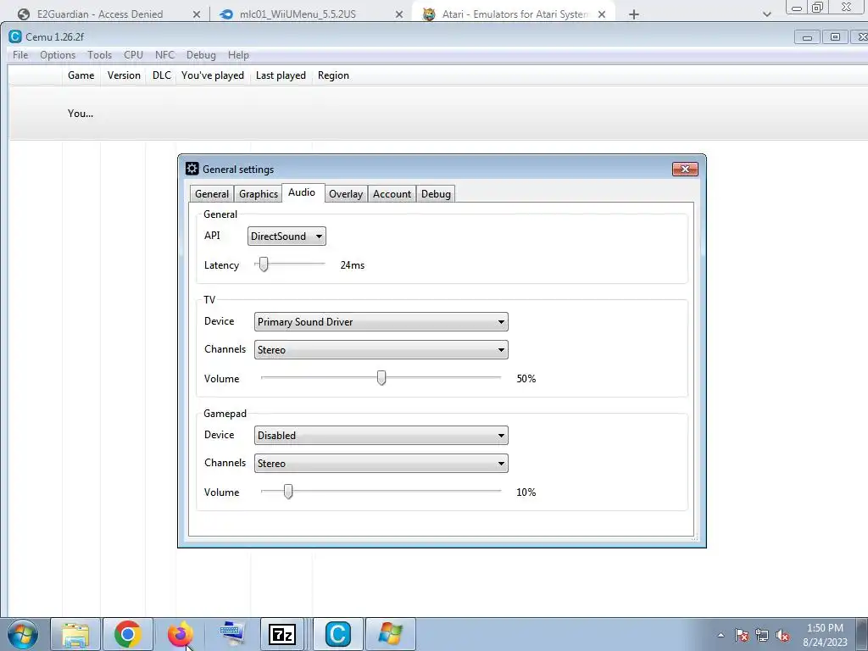Click the Latency slider handle
This screenshot has height=651, width=868.
point(264,264)
